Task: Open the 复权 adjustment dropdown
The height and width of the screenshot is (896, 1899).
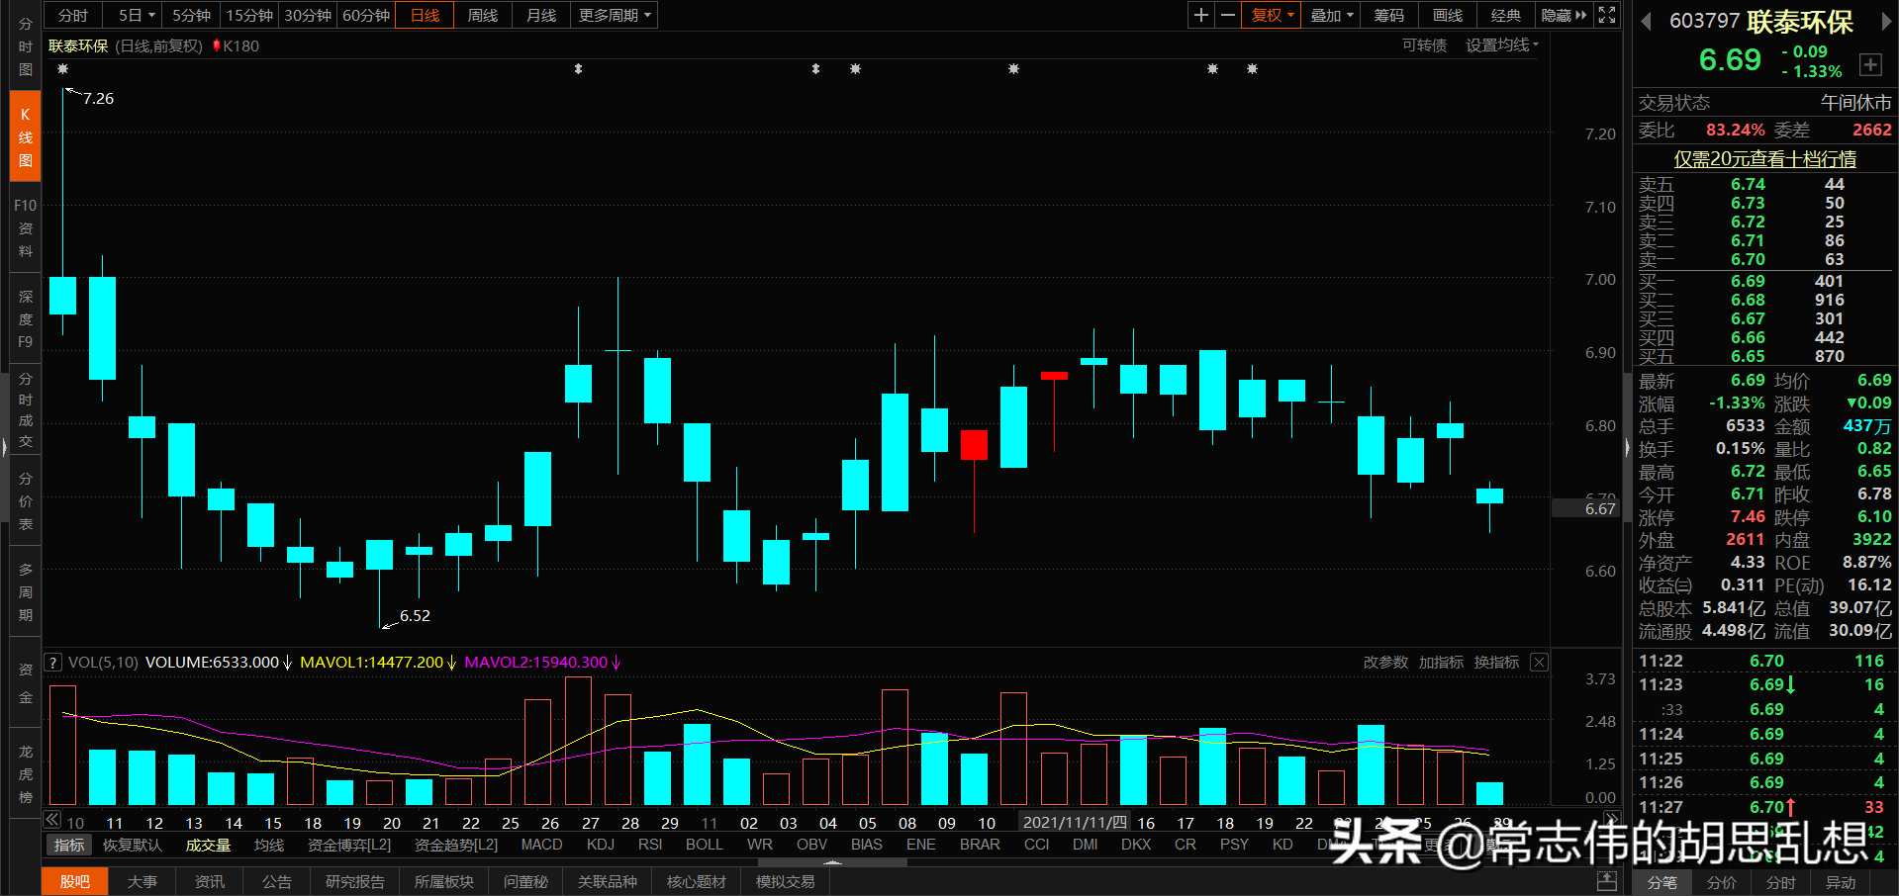Action: 1270,15
